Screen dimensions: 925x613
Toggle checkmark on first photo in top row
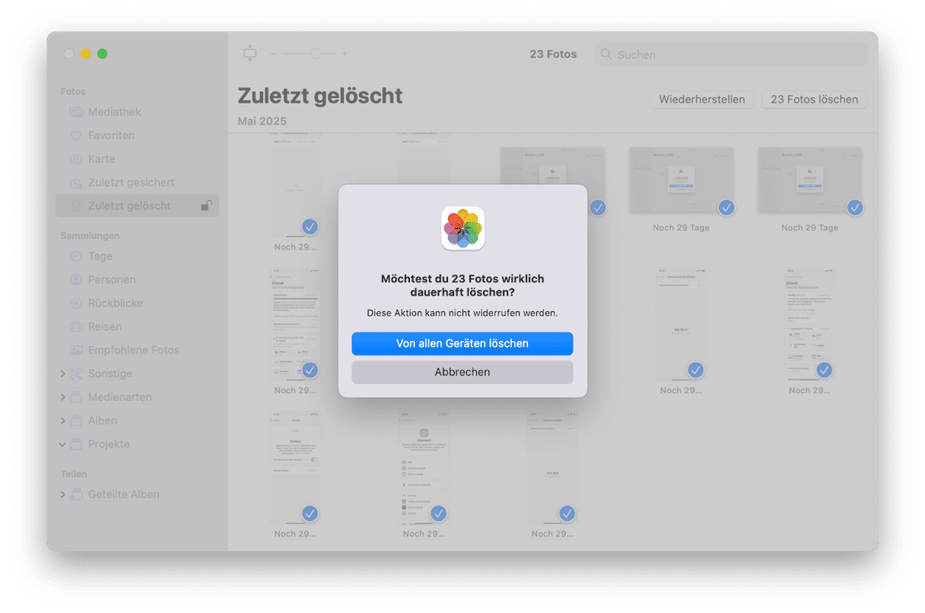click(x=310, y=226)
